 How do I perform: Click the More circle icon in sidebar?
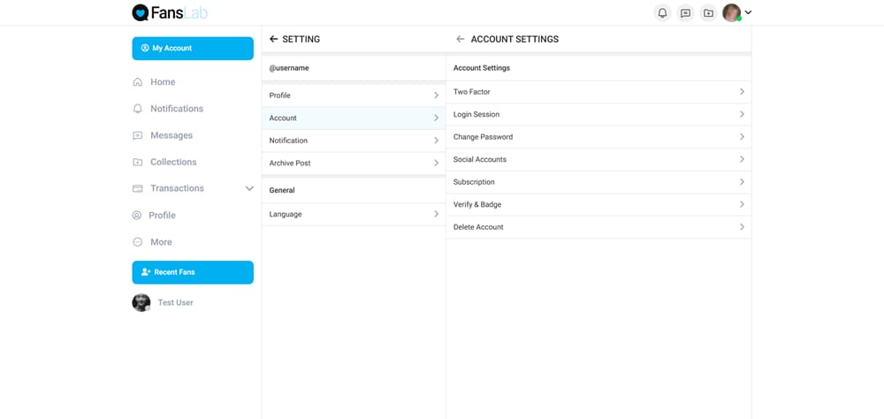[x=138, y=242]
